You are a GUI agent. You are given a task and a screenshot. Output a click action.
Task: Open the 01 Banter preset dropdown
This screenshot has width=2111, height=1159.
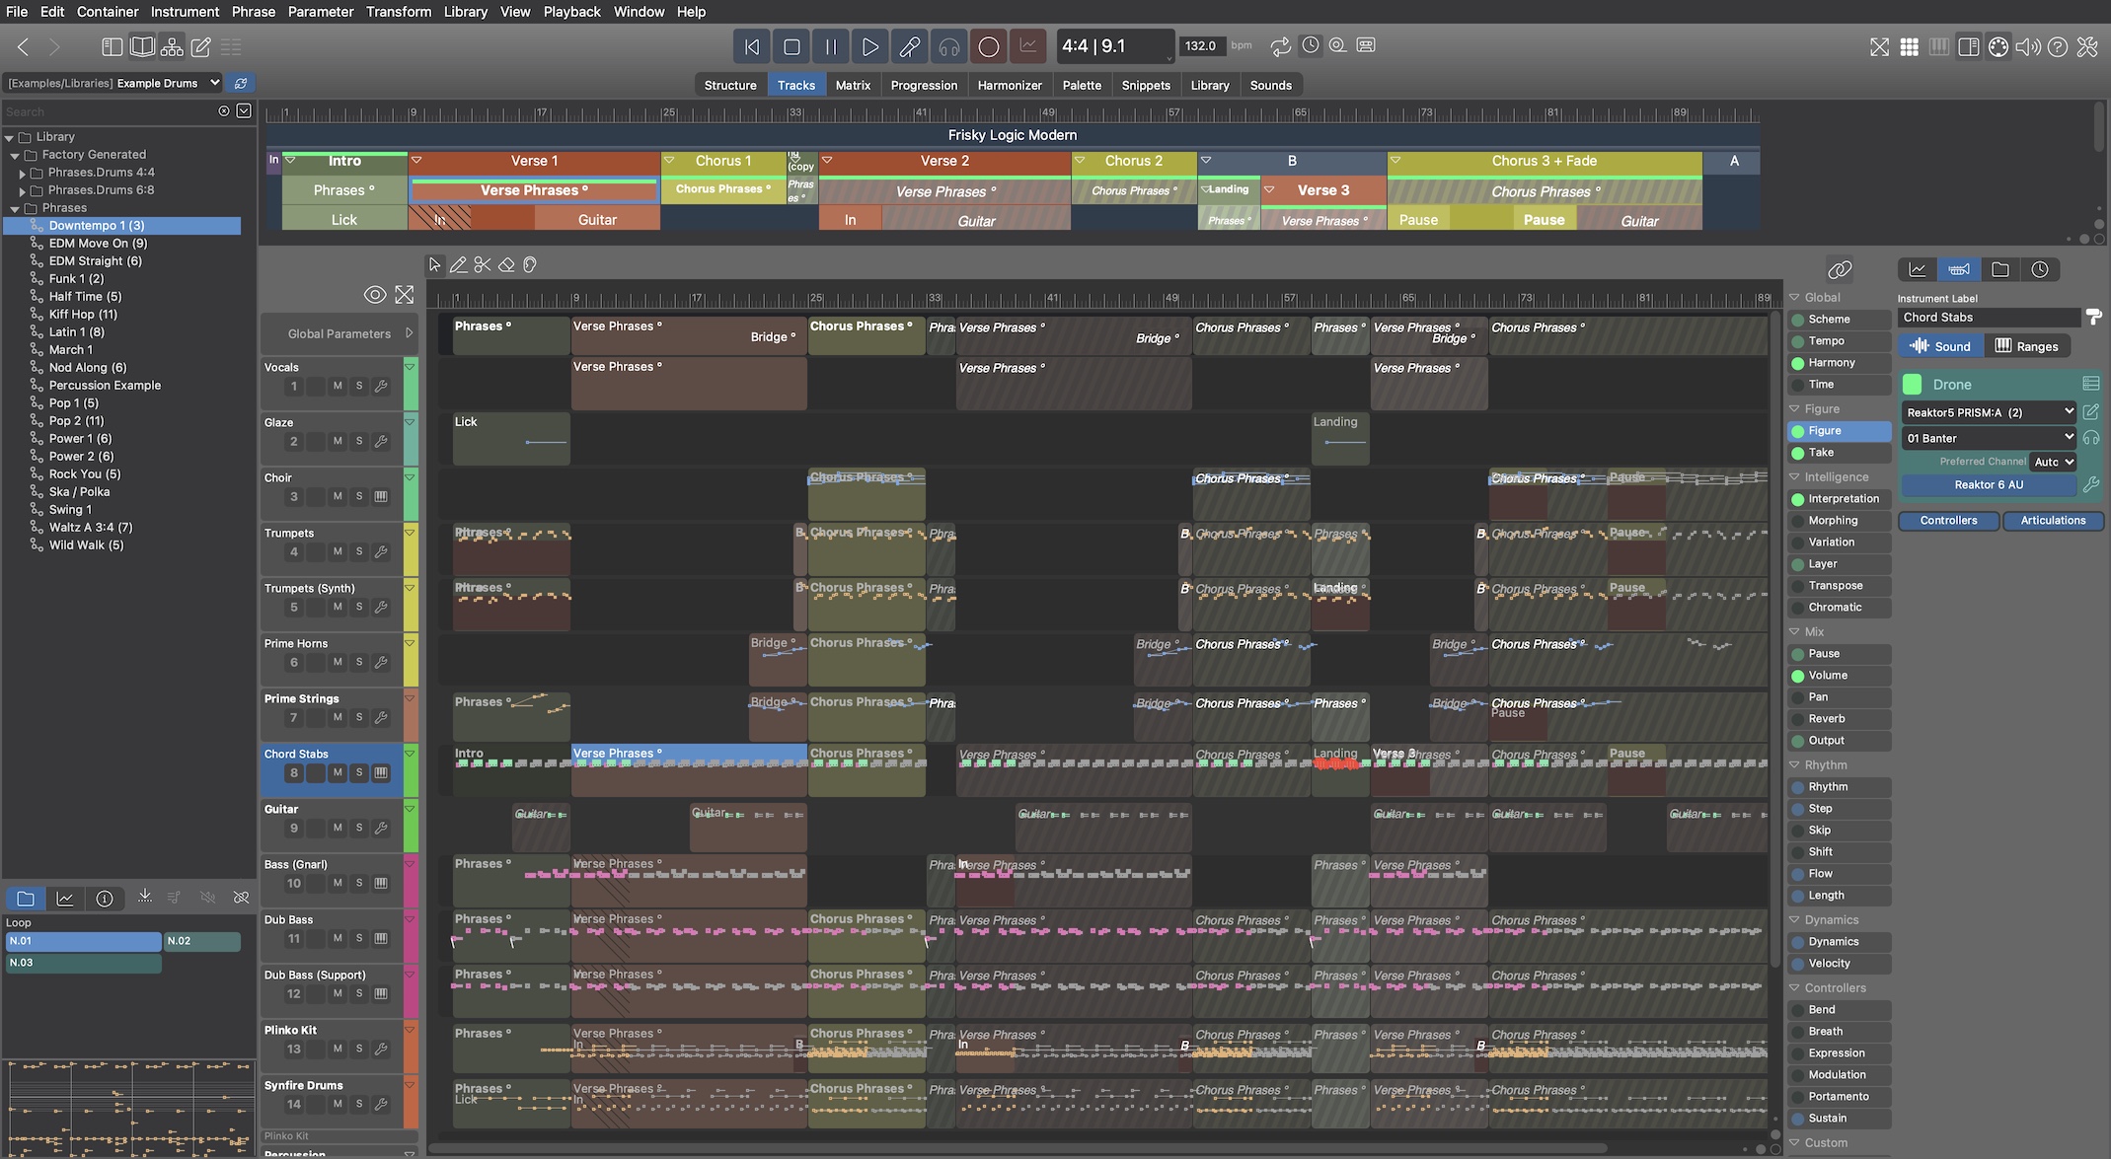[1990, 438]
